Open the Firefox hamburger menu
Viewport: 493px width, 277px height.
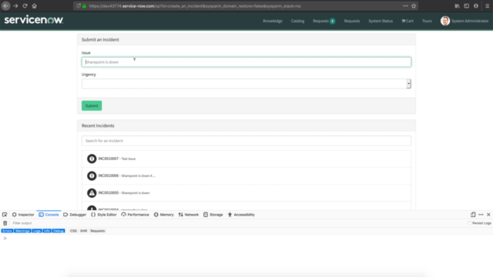(x=487, y=6)
